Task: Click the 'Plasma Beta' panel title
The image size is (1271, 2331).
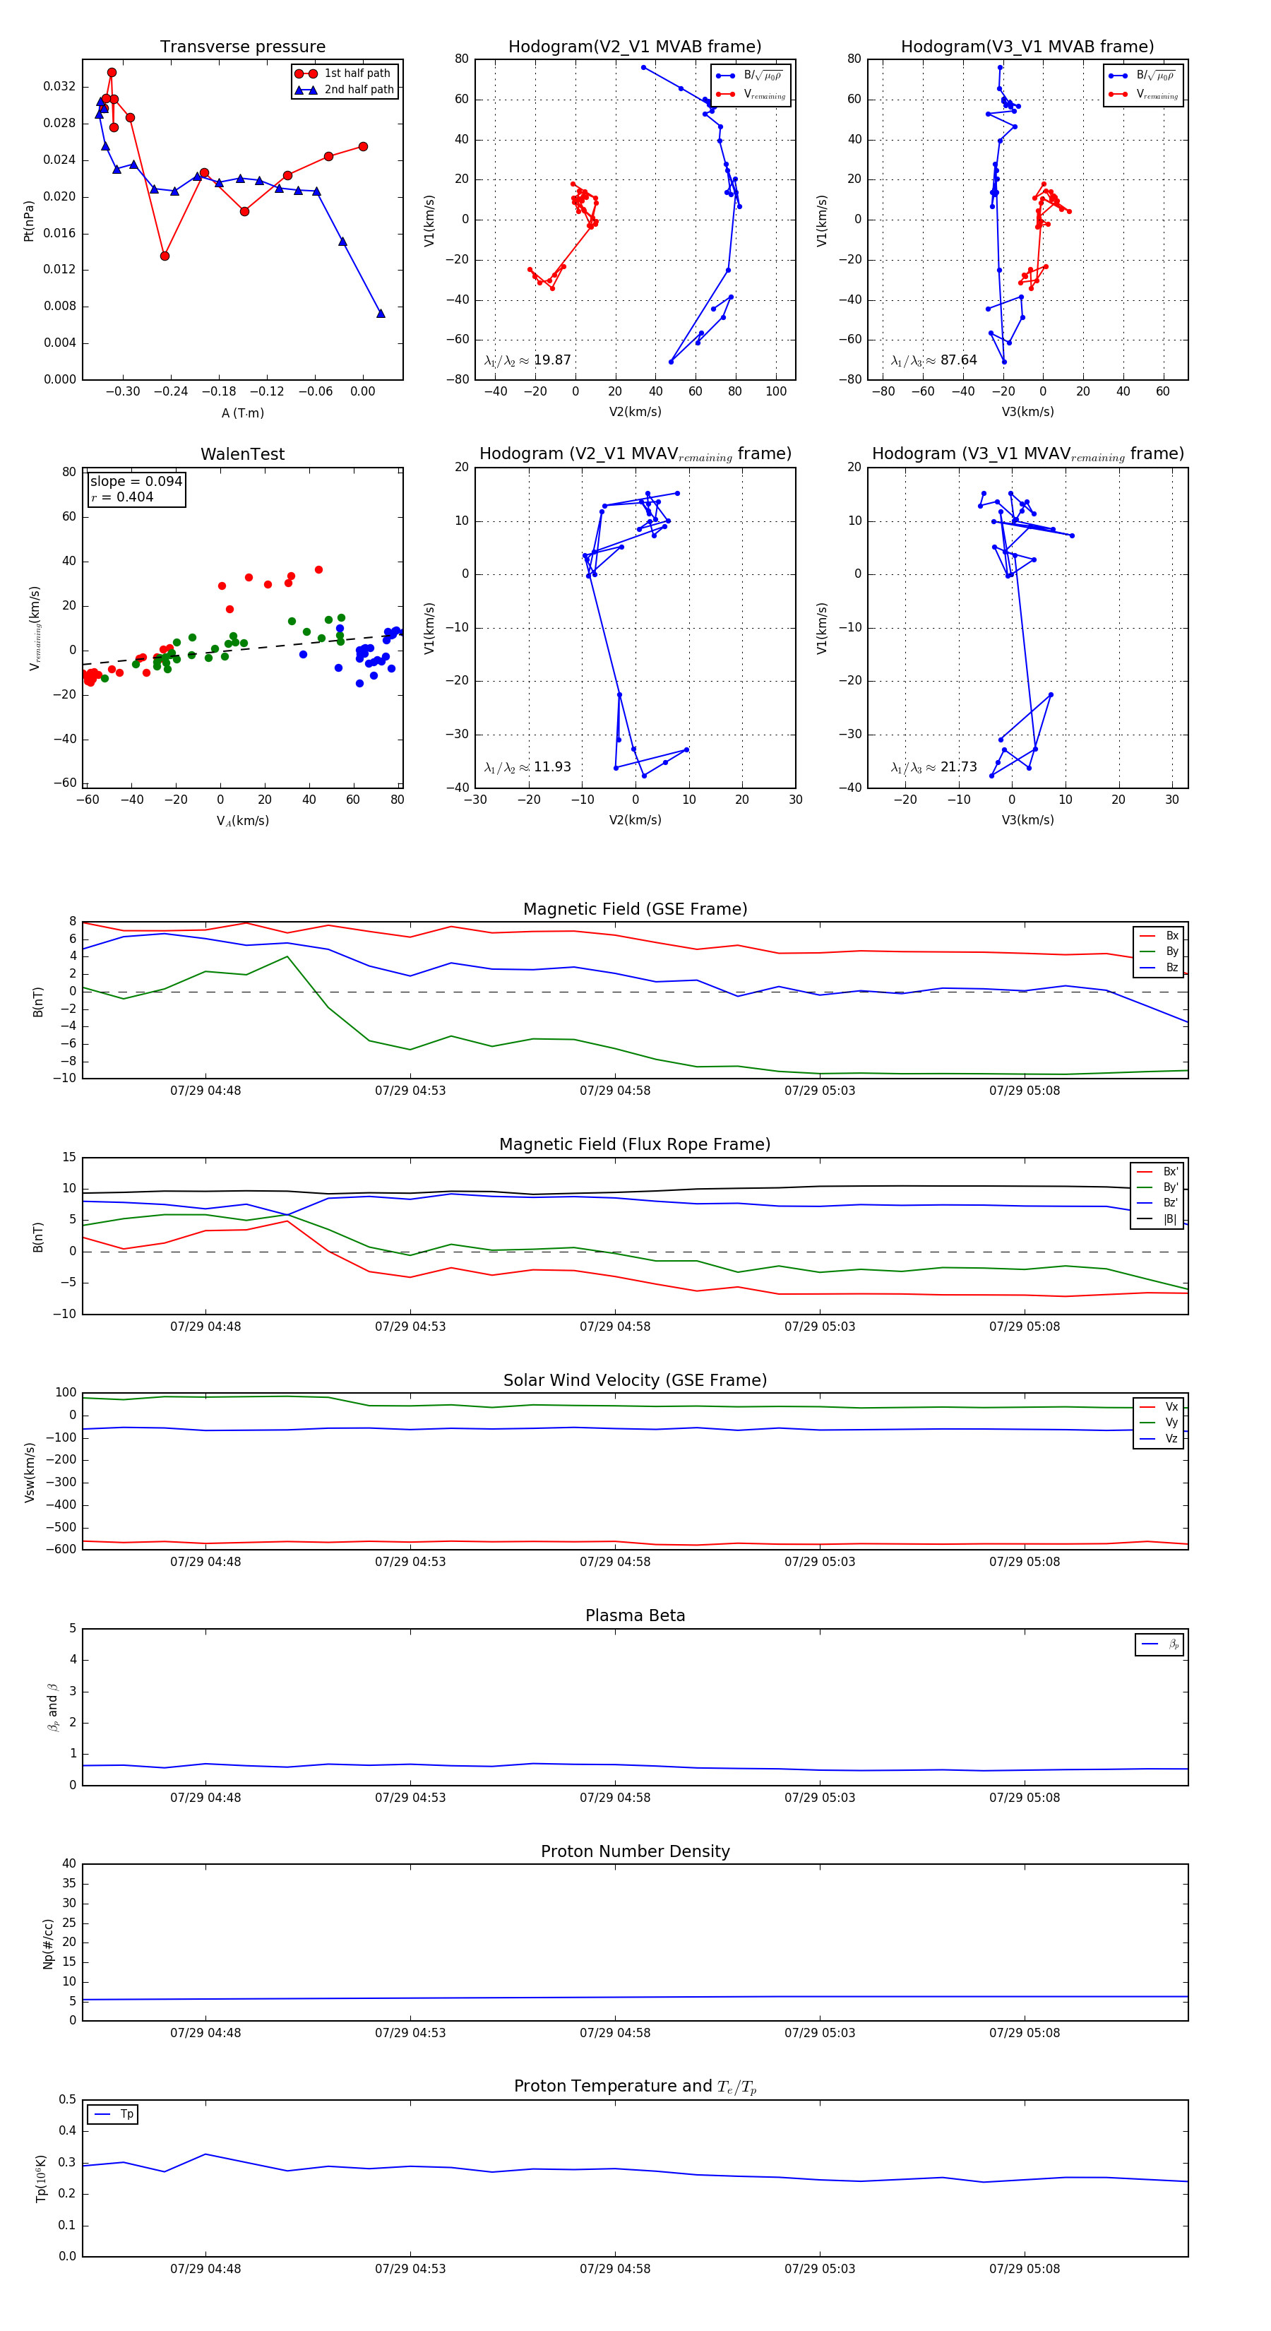Action: [635, 1615]
